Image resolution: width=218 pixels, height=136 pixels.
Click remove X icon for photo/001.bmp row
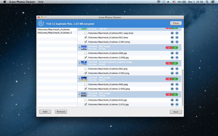coord(177,38)
